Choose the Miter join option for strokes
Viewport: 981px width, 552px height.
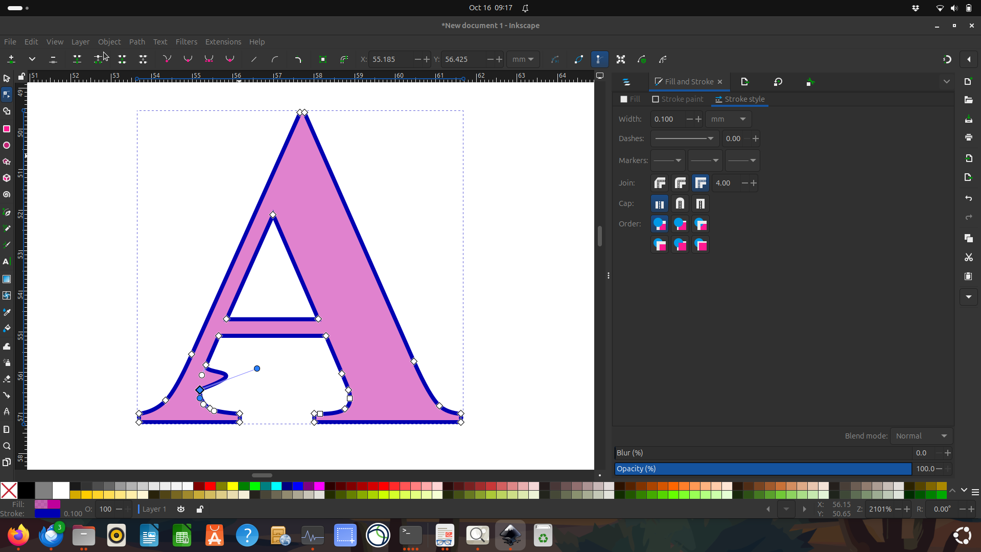[x=701, y=183]
